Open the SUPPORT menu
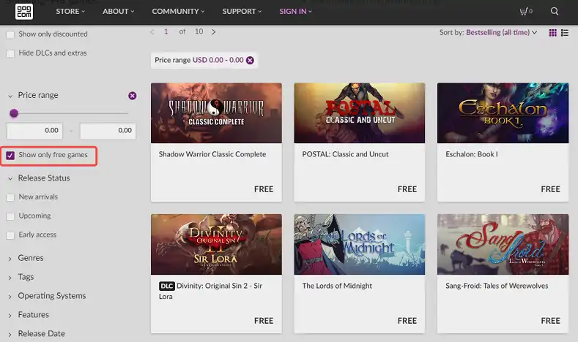 point(242,12)
